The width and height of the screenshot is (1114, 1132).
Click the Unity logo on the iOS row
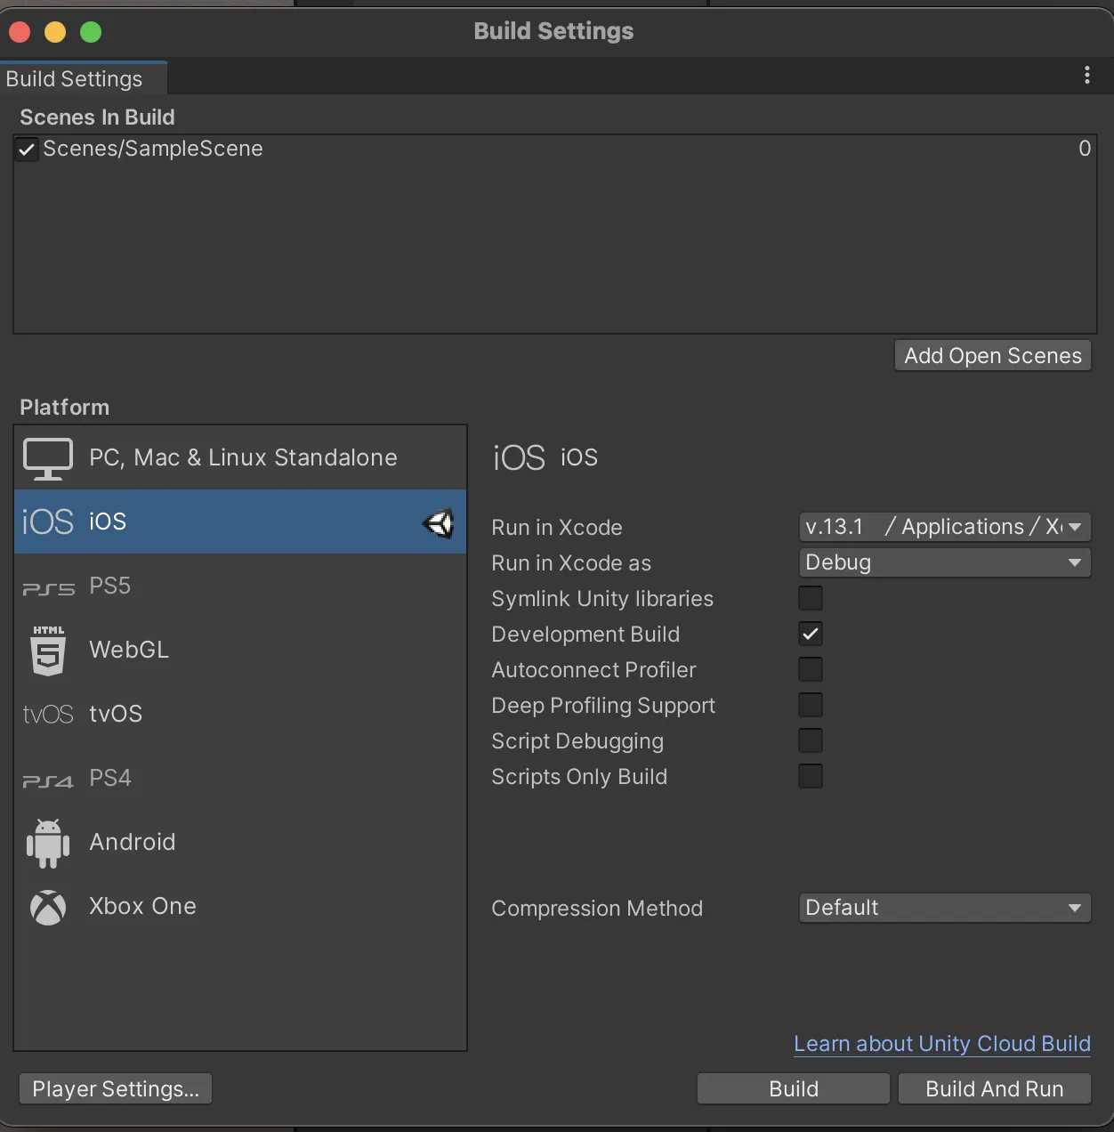tap(438, 523)
